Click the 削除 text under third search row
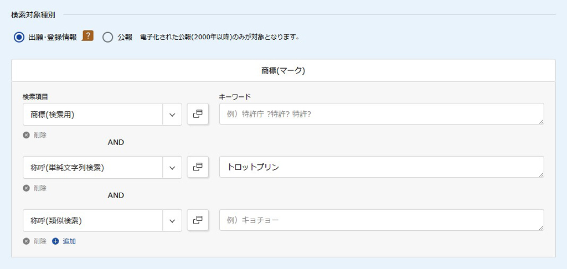Image resolution: width=567 pixels, height=269 pixels. (x=40, y=241)
